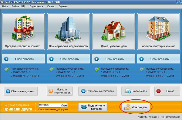Click the red X icon on Выход
The height and width of the screenshot is (120, 182).
(x=158, y=91)
